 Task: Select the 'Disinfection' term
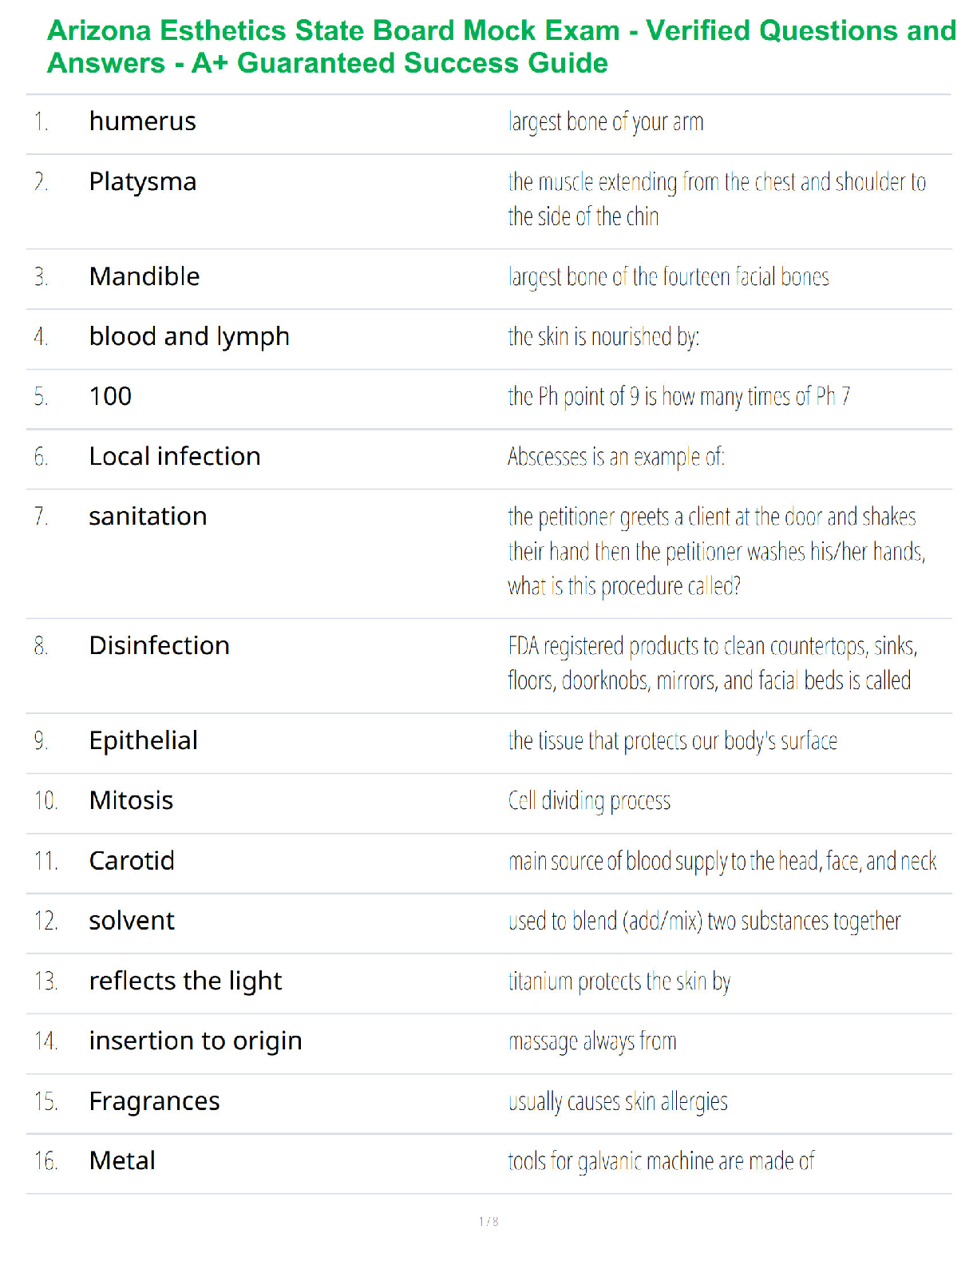click(160, 645)
